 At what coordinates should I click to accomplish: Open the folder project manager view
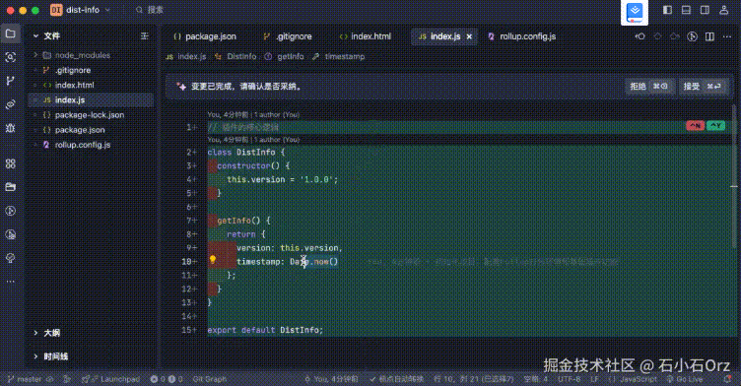click(x=11, y=187)
